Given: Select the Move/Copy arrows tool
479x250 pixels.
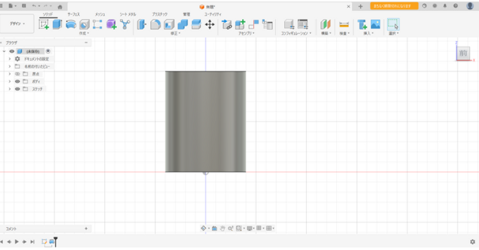Looking at the screenshot, I should point(209,25).
